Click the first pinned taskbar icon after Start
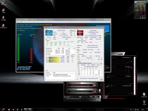The width and height of the screenshot is (148, 111). coord(9,110)
